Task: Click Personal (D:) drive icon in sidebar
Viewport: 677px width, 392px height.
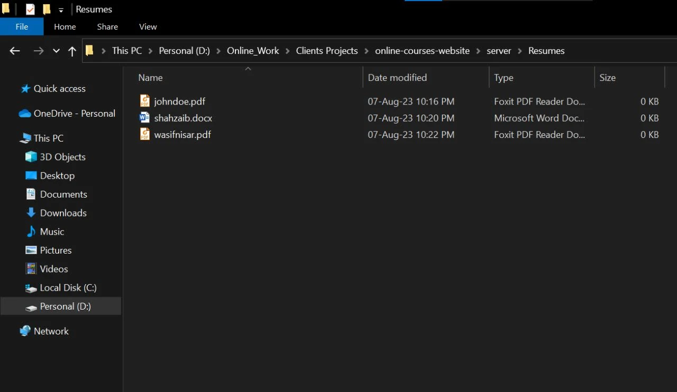Action: tap(31, 307)
